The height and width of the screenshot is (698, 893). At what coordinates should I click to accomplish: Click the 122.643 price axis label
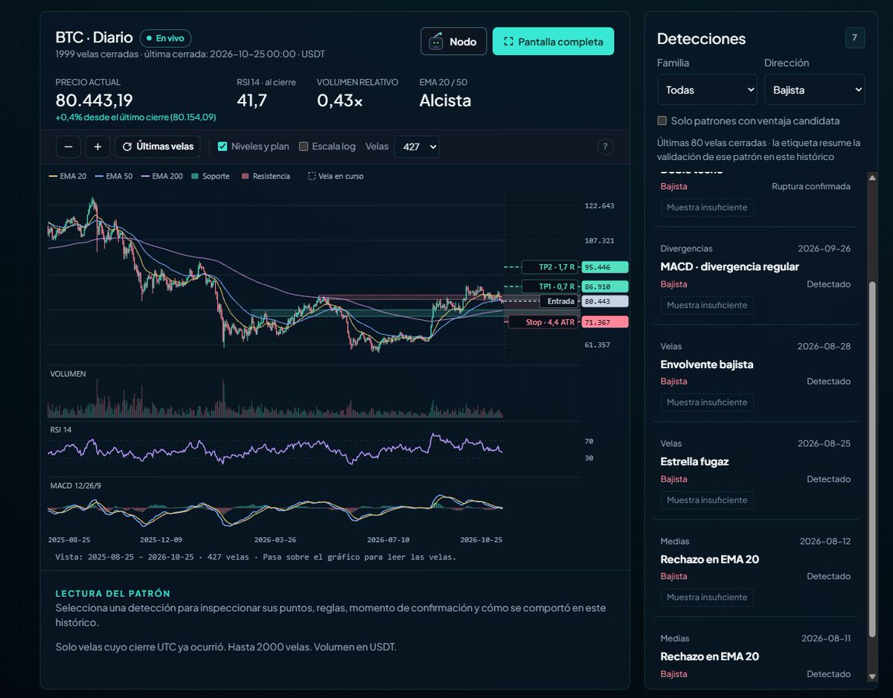click(600, 206)
